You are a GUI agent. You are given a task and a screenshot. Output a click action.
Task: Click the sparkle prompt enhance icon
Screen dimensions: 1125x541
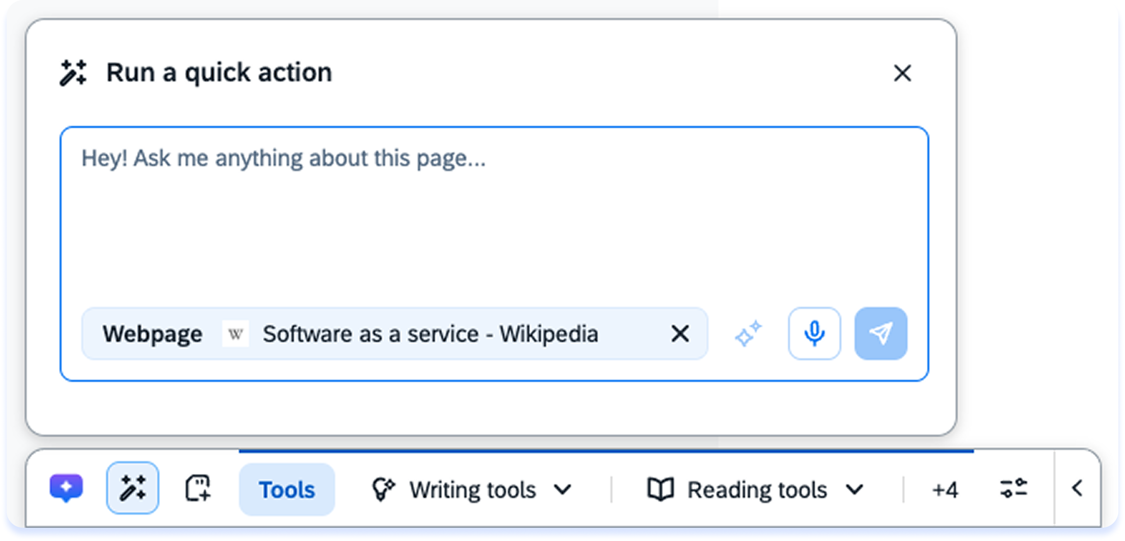coord(748,334)
